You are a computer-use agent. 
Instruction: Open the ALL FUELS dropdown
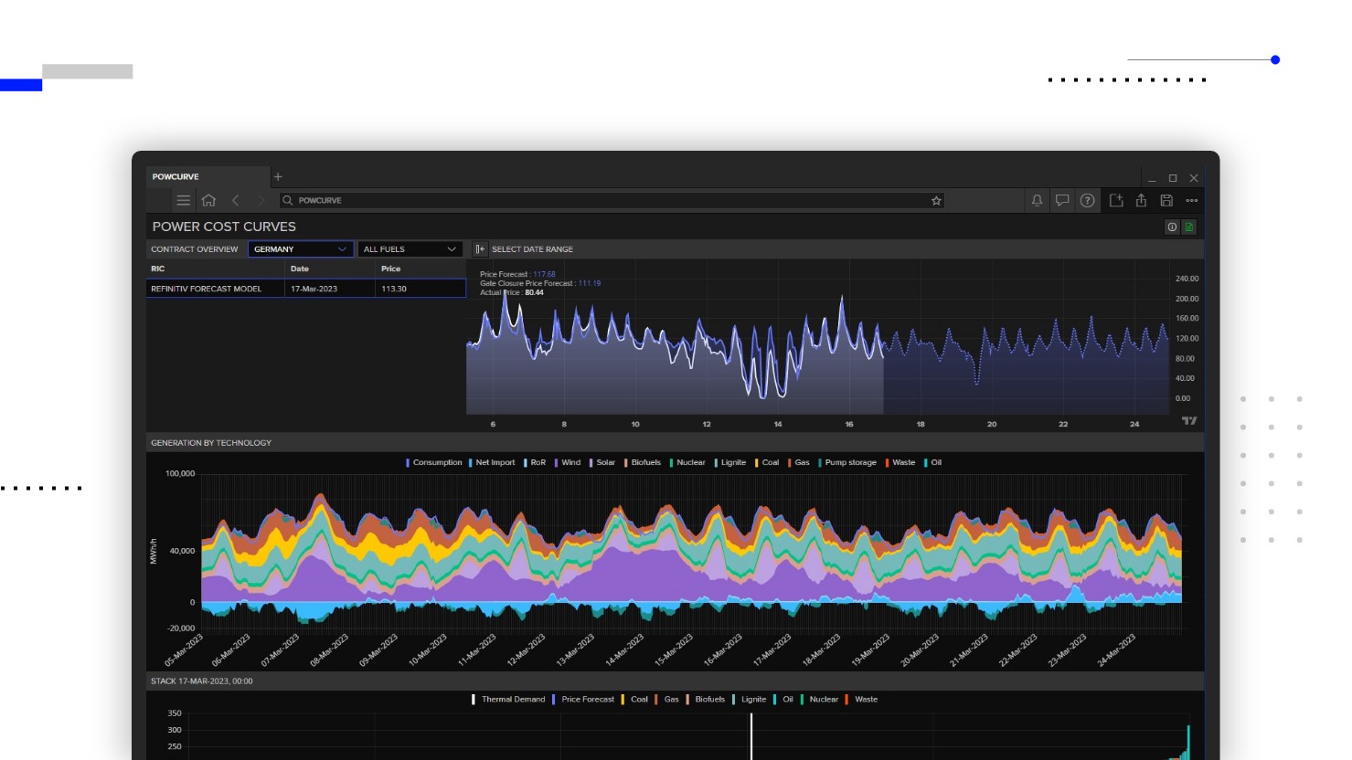[x=410, y=249]
